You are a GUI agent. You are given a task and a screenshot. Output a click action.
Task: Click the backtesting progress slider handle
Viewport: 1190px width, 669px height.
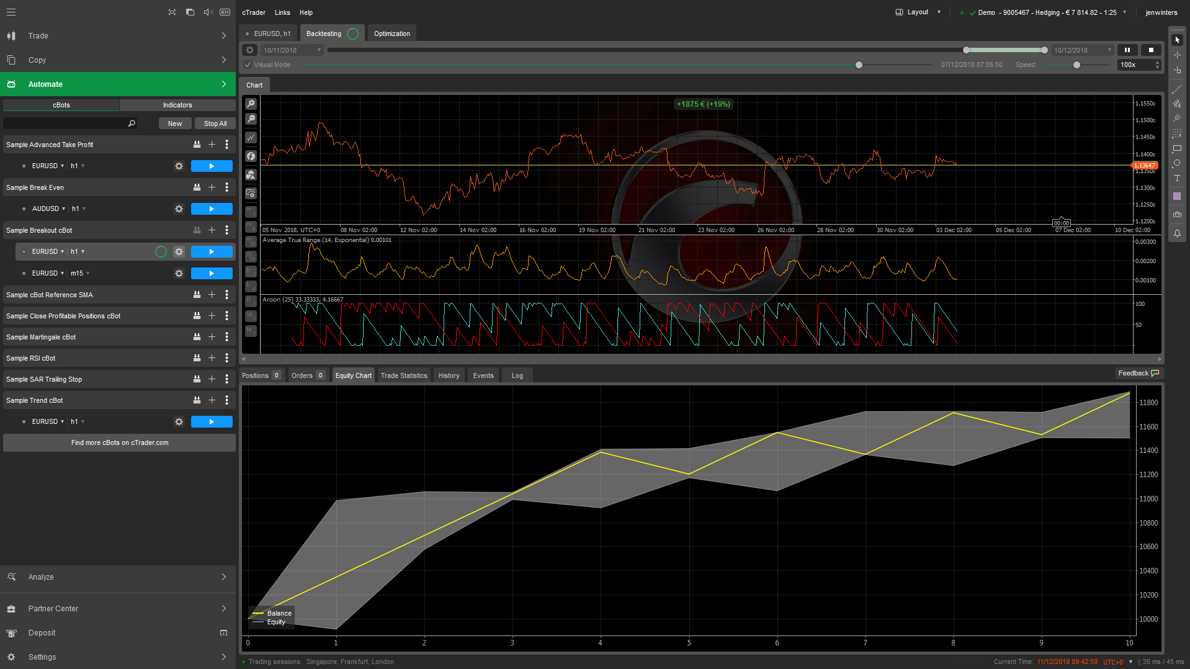click(859, 65)
